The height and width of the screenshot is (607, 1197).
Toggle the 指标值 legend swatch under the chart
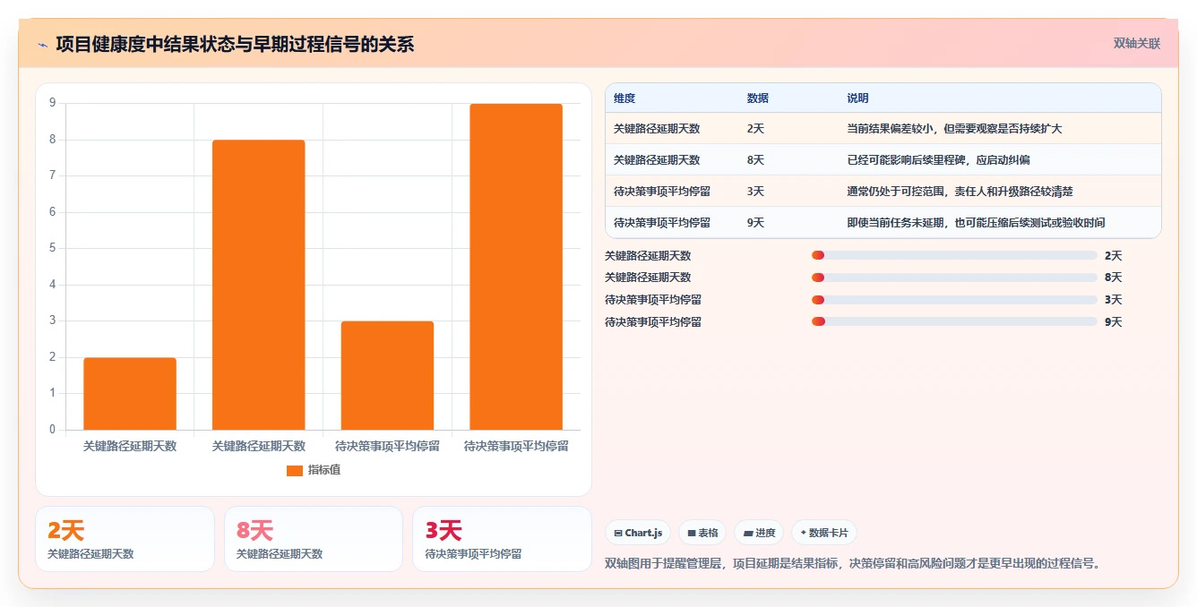(x=295, y=471)
